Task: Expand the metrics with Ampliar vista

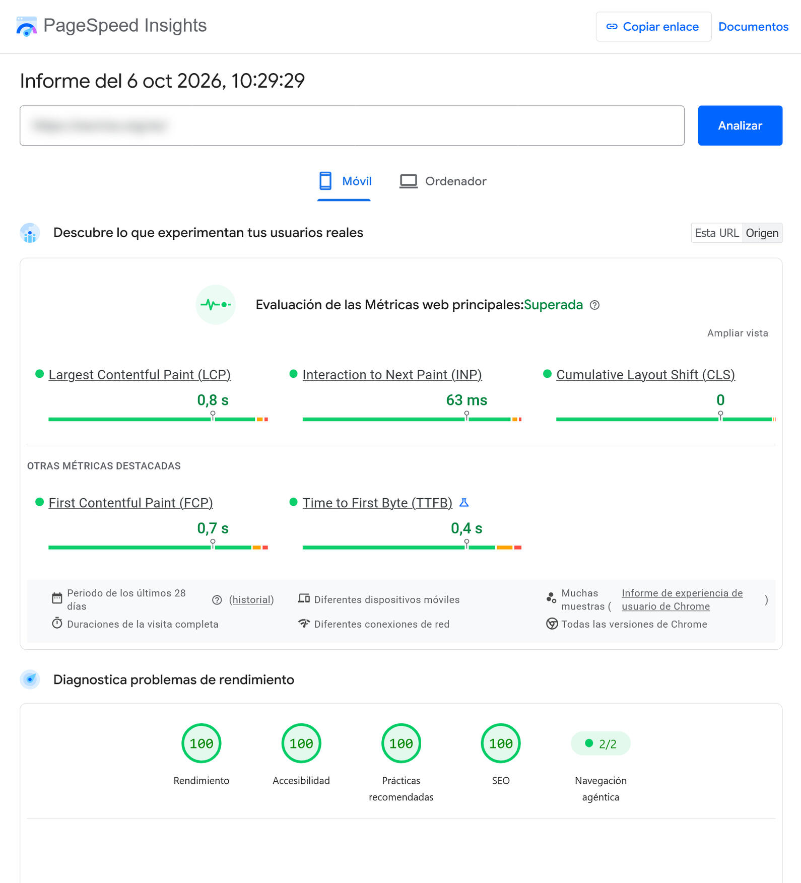Action: point(738,333)
